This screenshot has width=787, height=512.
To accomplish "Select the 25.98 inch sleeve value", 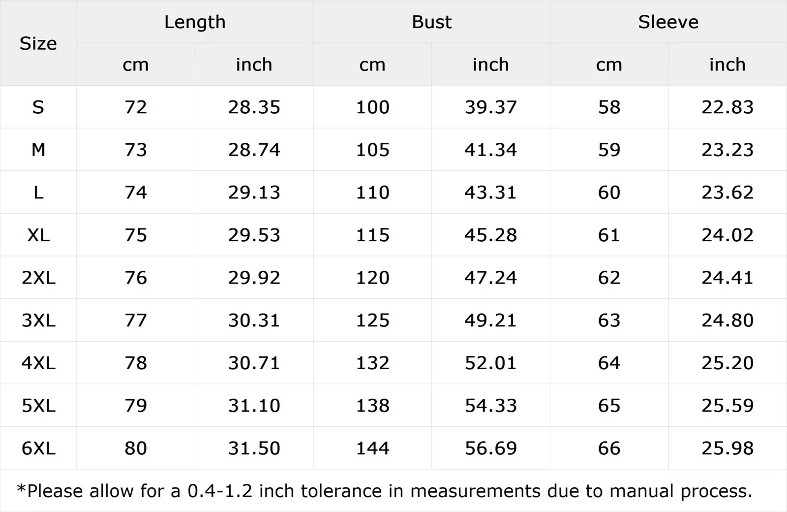I will tap(727, 448).
